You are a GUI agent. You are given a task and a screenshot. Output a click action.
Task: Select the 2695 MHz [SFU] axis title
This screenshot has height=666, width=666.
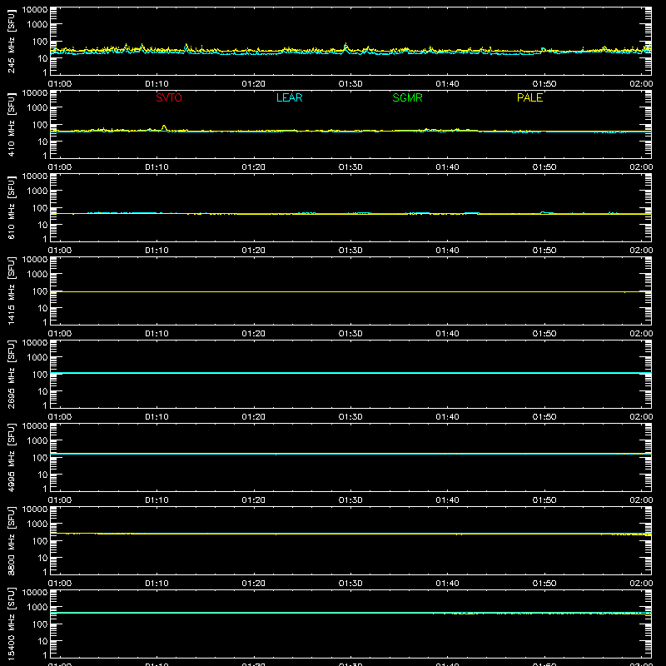pos(12,374)
